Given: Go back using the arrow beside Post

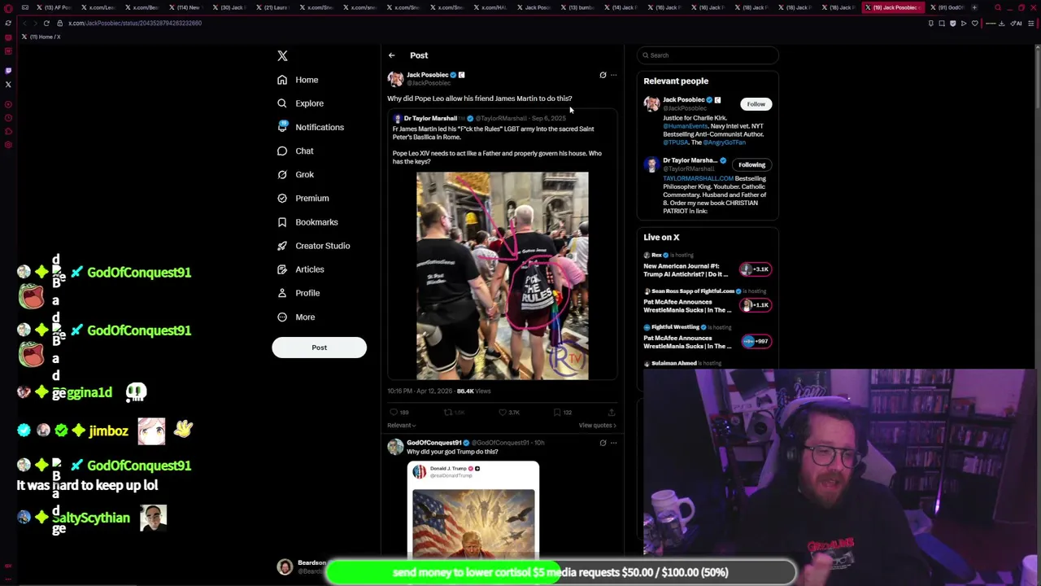Looking at the screenshot, I should click(x=391, y=55).
